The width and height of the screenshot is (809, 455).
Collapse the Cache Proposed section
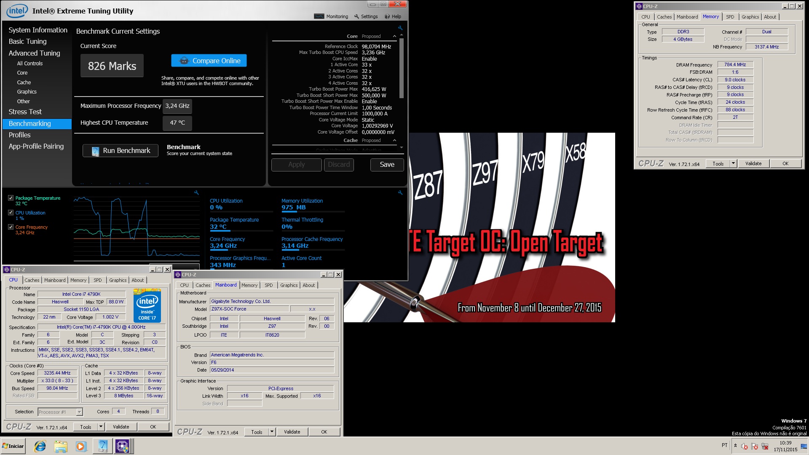[394, 141]
